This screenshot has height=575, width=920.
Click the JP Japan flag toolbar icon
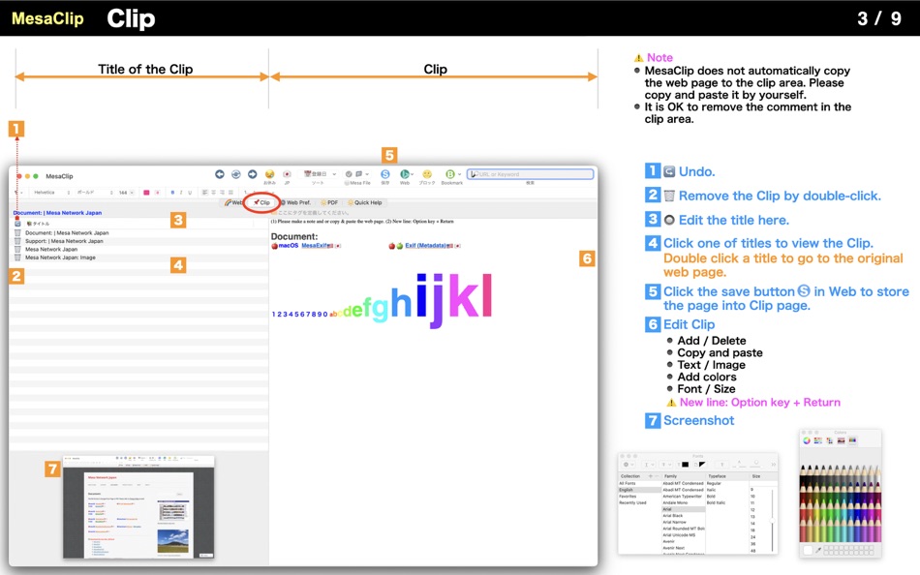point(287,174)
